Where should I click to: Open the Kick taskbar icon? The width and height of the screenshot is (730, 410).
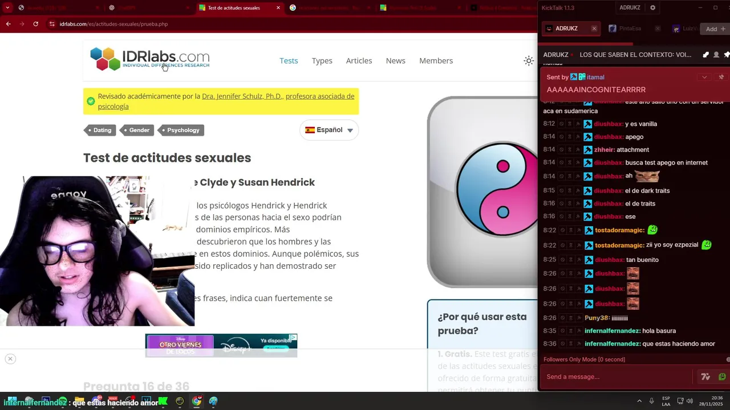coord(163,401)
